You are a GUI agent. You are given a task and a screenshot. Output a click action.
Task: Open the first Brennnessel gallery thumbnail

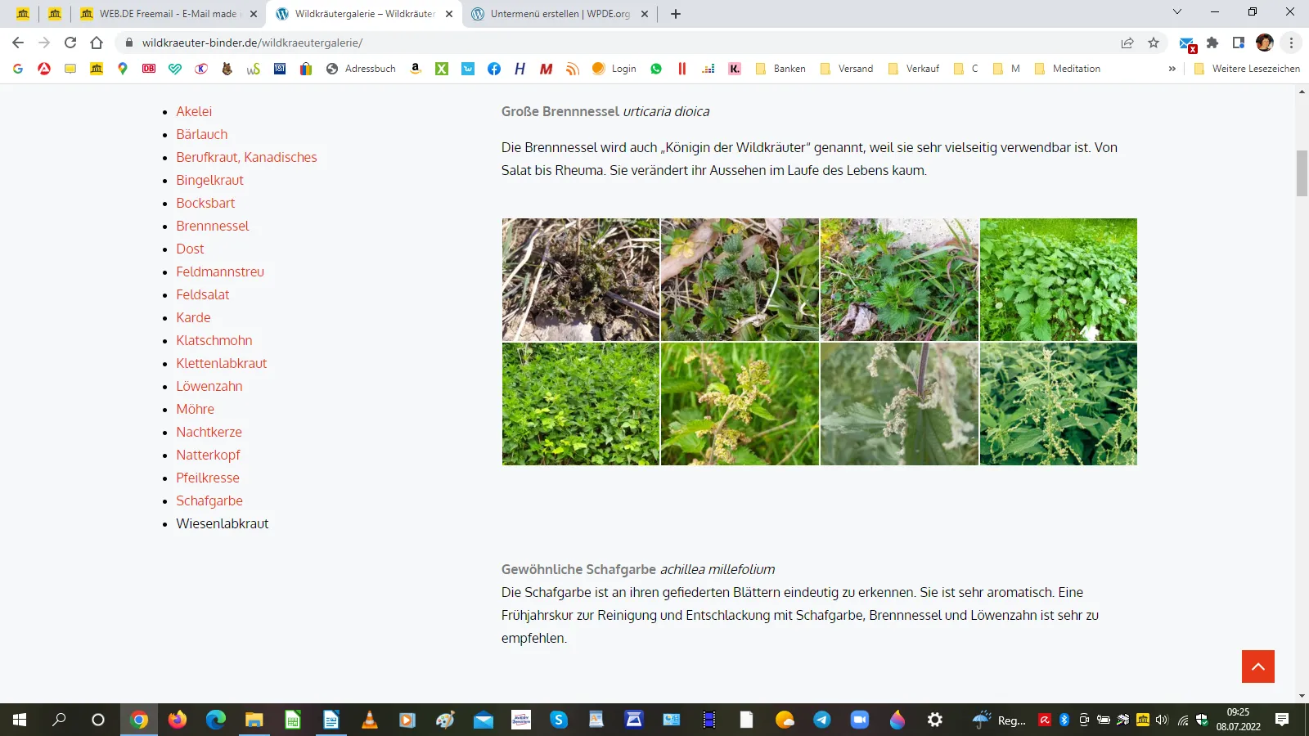point(581,280)
